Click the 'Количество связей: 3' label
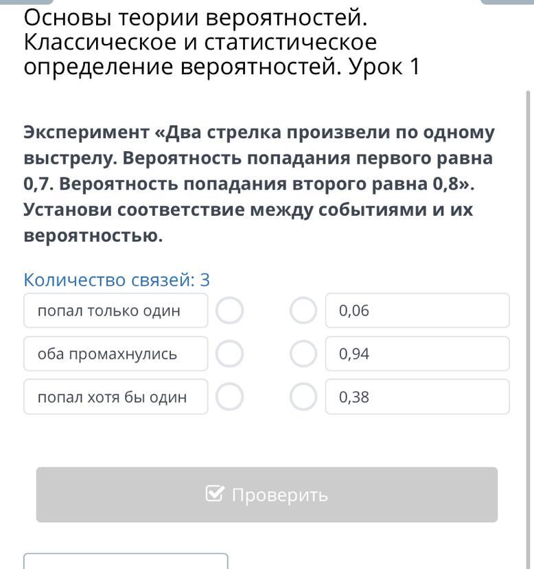534x569 pixels. pyautogui.click(x=117, y=280)
